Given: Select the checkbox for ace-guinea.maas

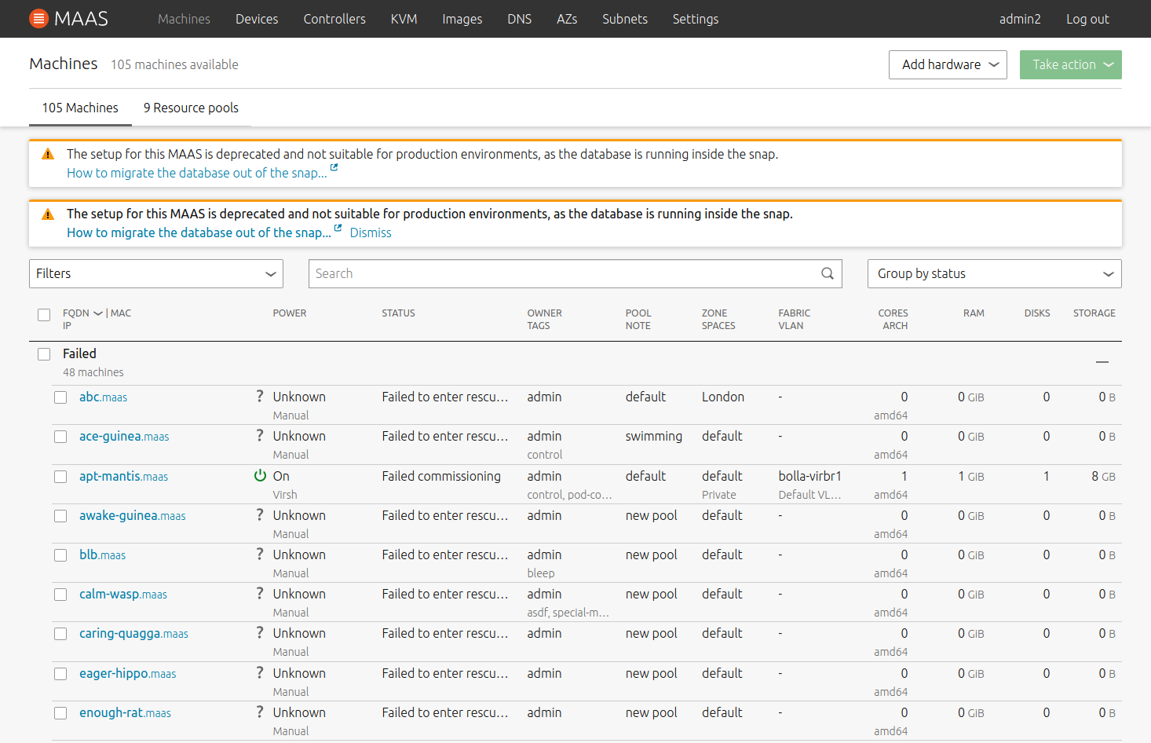Looking at the screenshot, I should [x=60, y=436].
